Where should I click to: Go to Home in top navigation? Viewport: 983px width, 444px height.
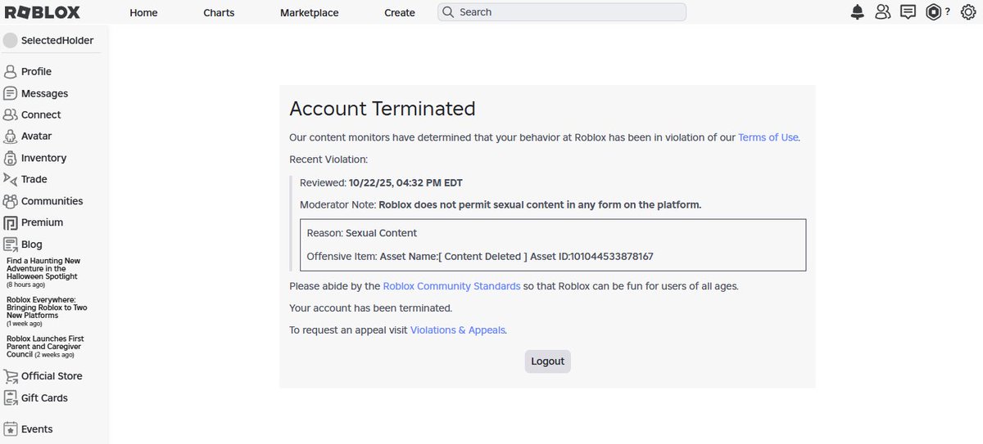click(x=143, y=12)
